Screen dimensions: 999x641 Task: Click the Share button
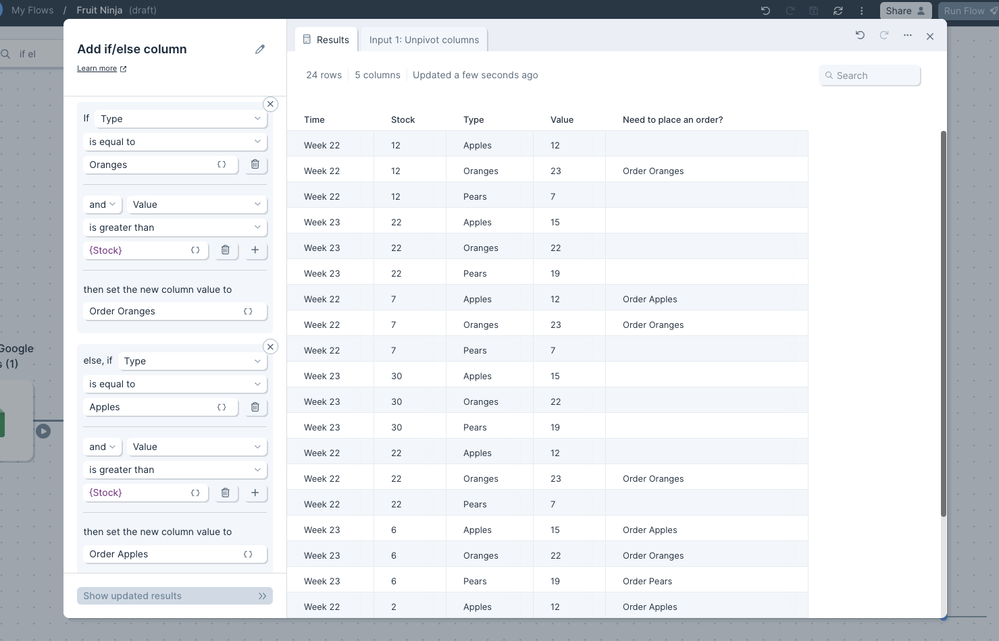click(x=905, y=11)
